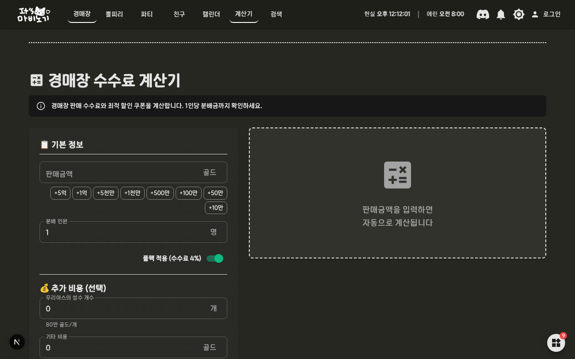Add +50만 to sale amount
This screenshot has width=575, height=359.
click(215, 193)
